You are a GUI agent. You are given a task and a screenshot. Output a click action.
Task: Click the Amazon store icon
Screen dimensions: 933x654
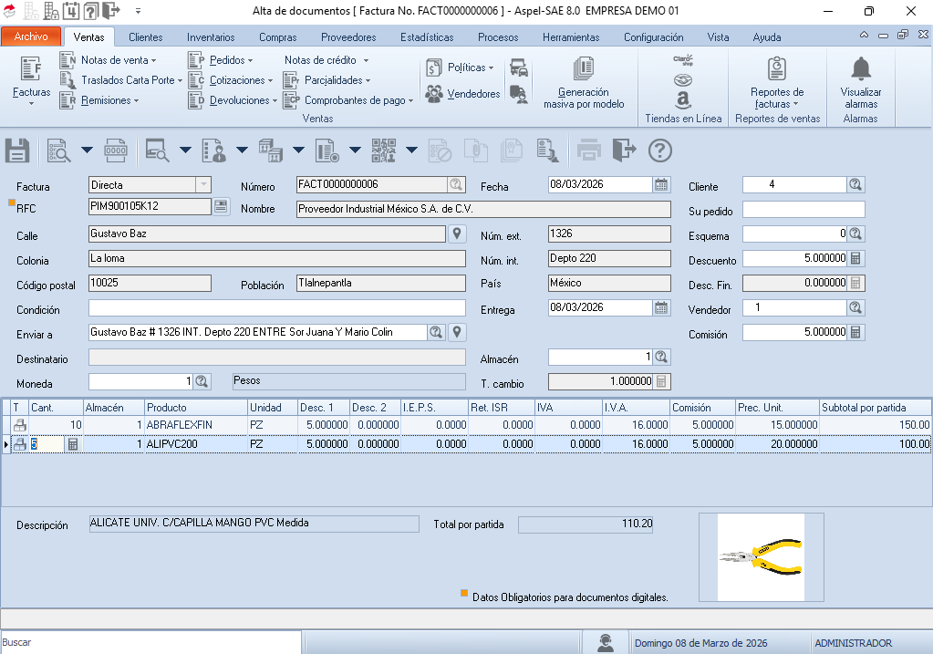(683, 99)
